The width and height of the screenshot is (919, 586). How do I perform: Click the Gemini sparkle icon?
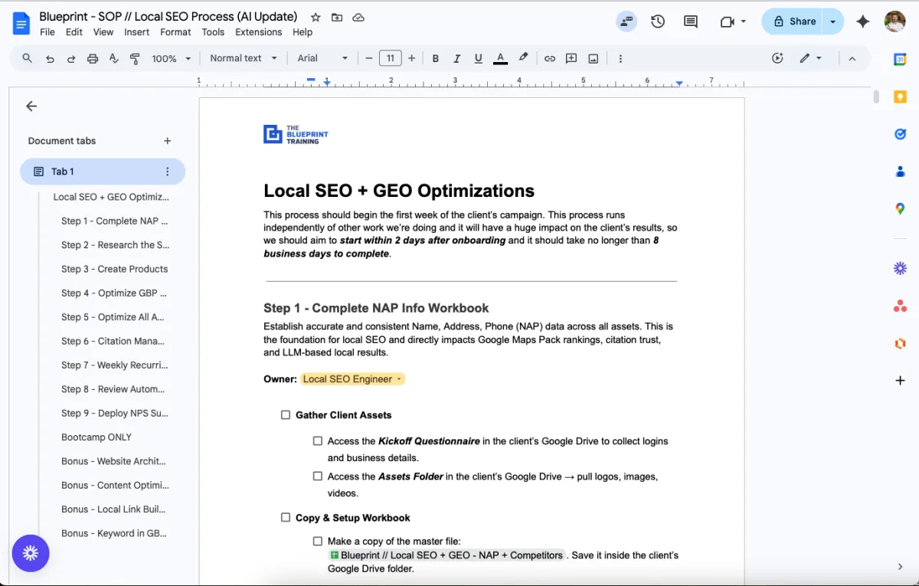pyautogui.click(x=863, y=21)
